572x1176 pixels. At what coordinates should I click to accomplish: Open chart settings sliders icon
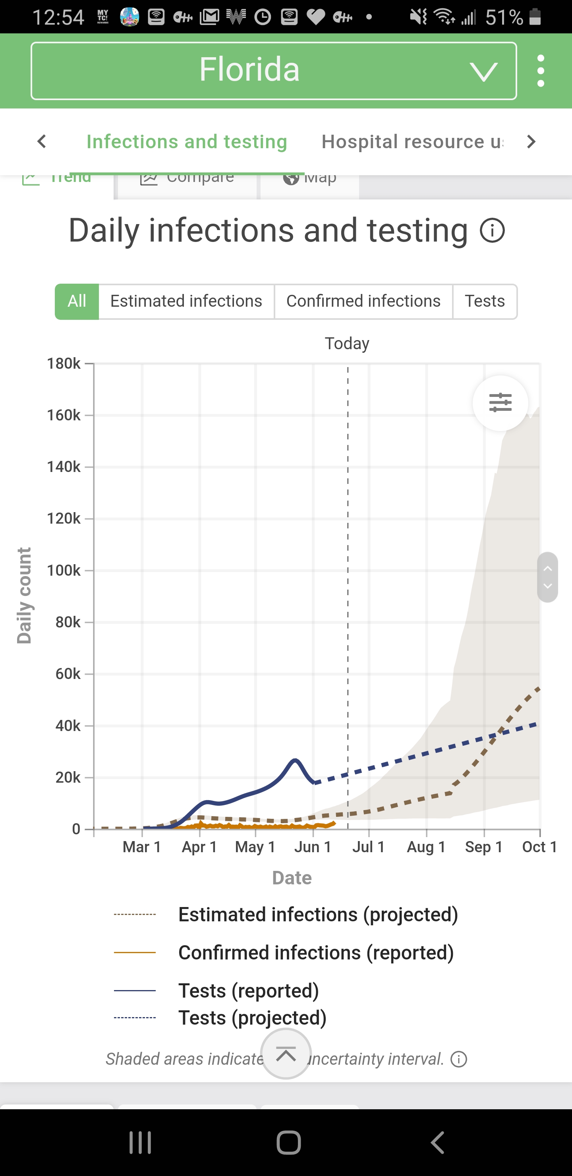[x=500, y=402]
